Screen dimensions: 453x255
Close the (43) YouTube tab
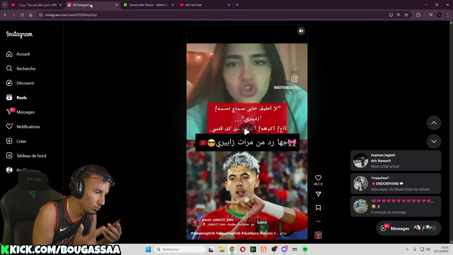(229, 5)
